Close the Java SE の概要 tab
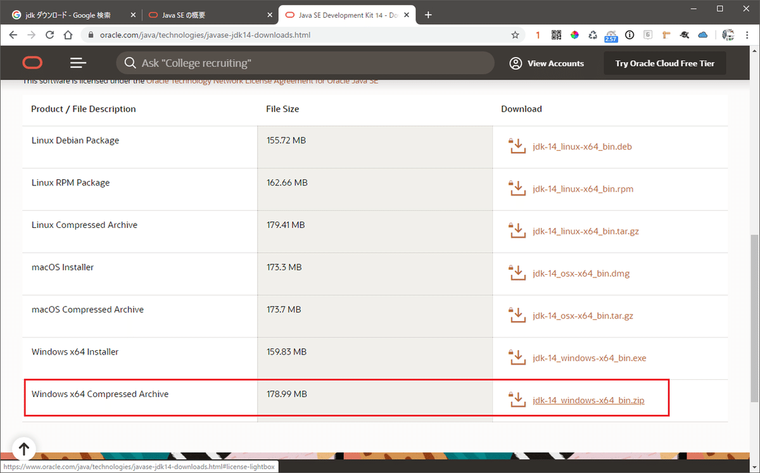Viewport: 760px width, 473px height. (269, 15)
